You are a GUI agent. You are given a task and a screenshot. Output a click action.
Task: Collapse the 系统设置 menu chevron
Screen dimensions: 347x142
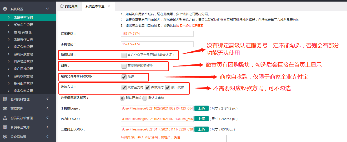(x=47, y=9)
